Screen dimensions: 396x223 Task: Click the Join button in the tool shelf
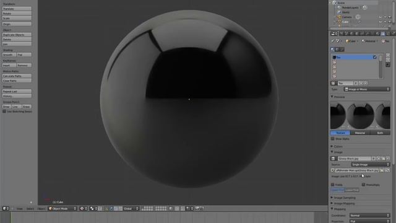click(x=17, y=44)
